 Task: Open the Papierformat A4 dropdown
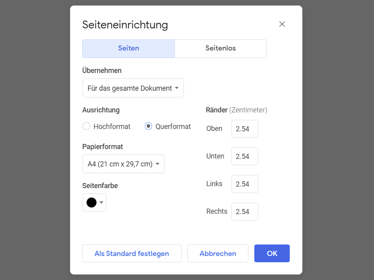coord(124,164)
